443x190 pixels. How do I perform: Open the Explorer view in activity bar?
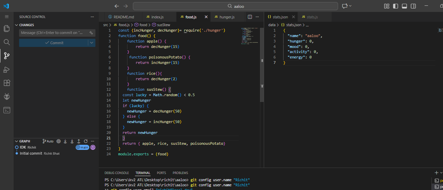[x=6, y=29]
